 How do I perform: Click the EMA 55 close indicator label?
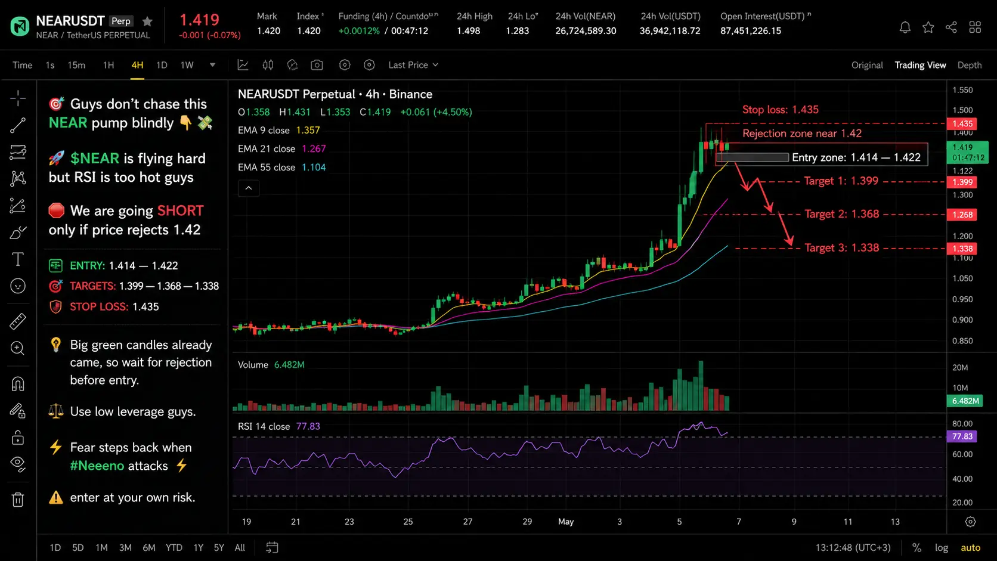pyautogui.click(x=267, y=167)
